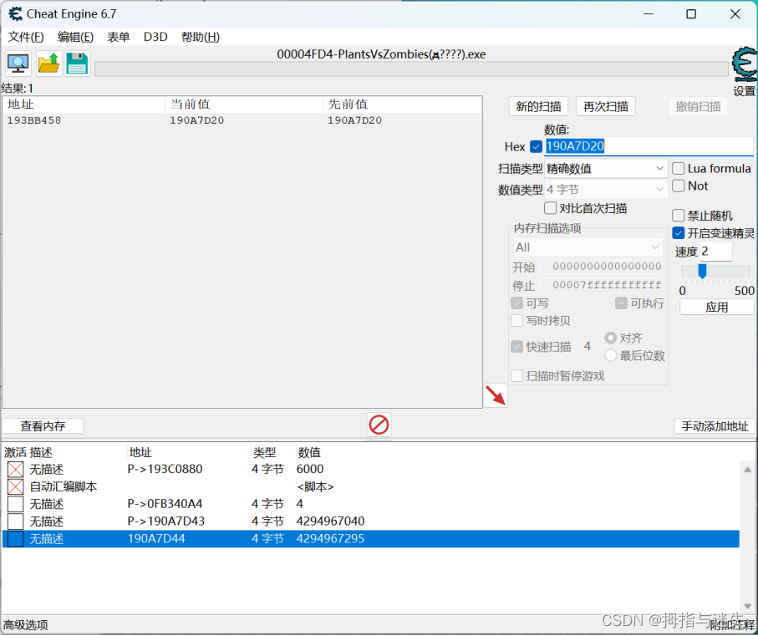Image resolution: width=758 pixels, height=636 pixels.
Task: Activate entry P->0FB340A4 freeze box
Action: (16, 504)
